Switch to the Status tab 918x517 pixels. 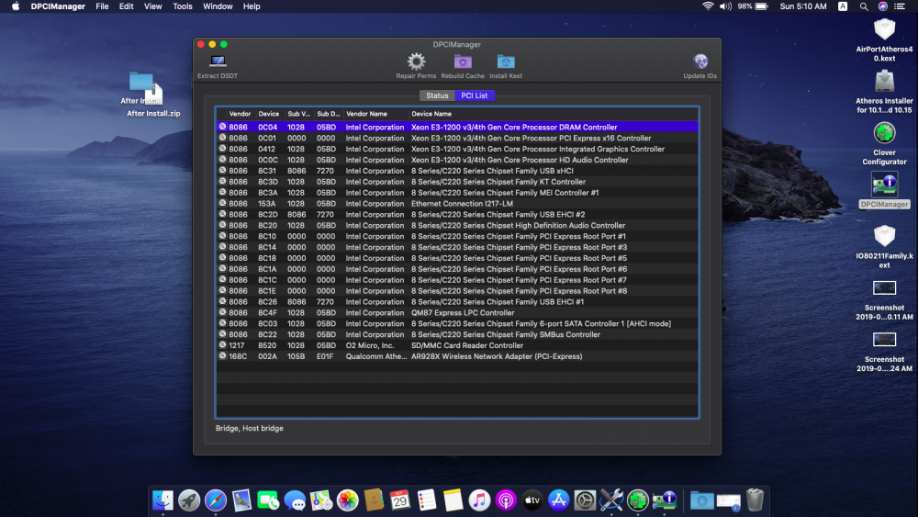pyautogui.click(x=437, y=96)
